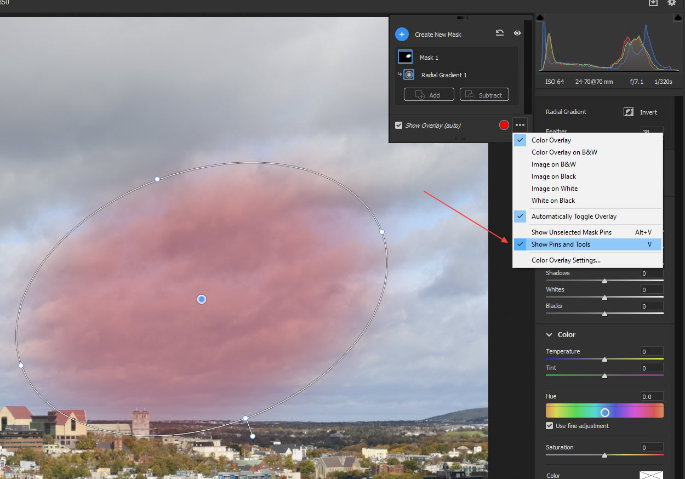Click the reset arrow icon in masks panel

coord(499,33)
